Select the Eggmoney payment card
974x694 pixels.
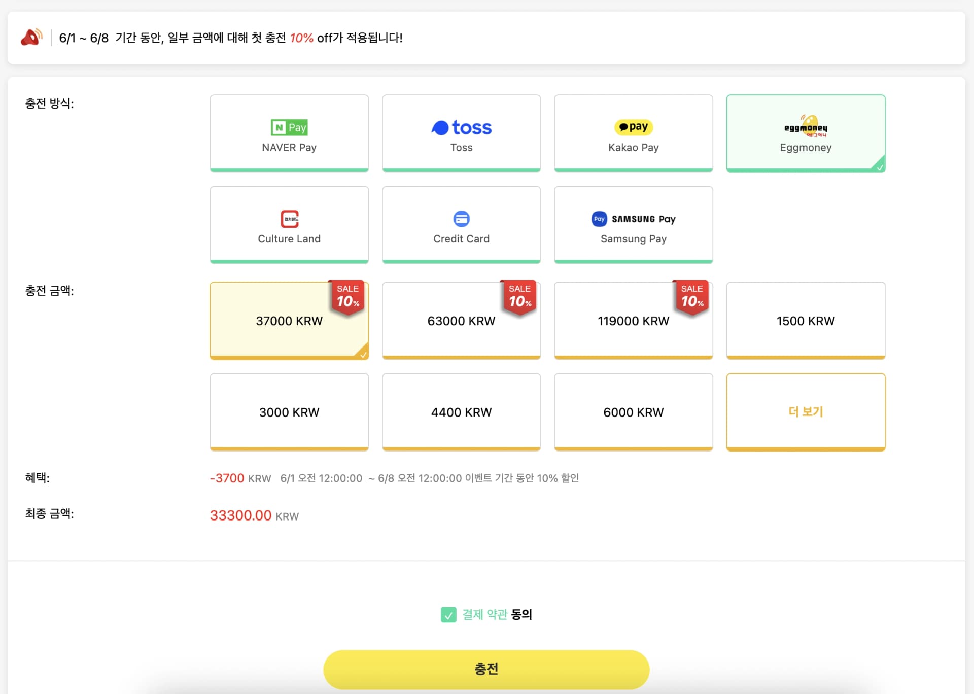(806, 133)
